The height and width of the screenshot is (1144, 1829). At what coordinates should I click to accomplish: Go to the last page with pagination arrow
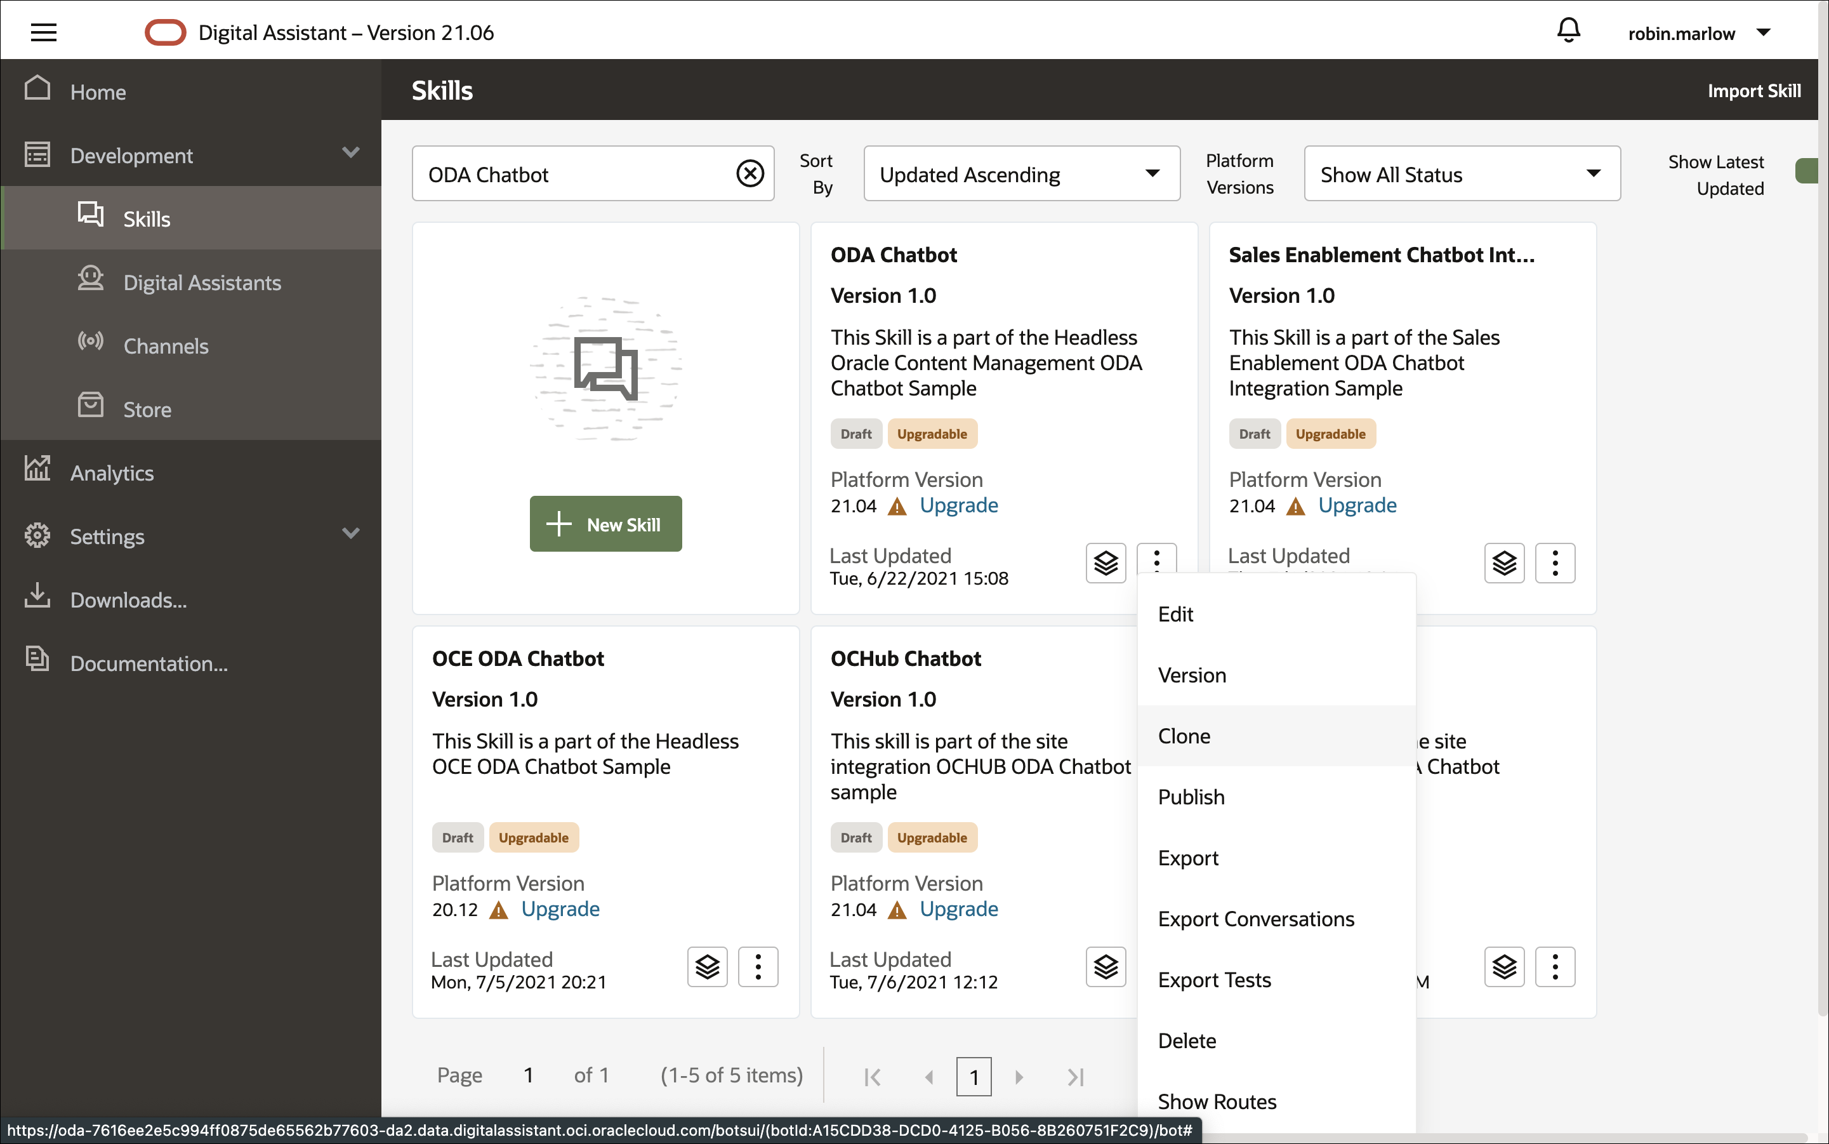pyautogui.click(x=1076, y=1076)
